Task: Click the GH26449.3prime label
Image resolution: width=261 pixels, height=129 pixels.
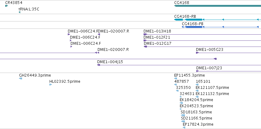Action: pyautogui.click(x=35, y=75)
